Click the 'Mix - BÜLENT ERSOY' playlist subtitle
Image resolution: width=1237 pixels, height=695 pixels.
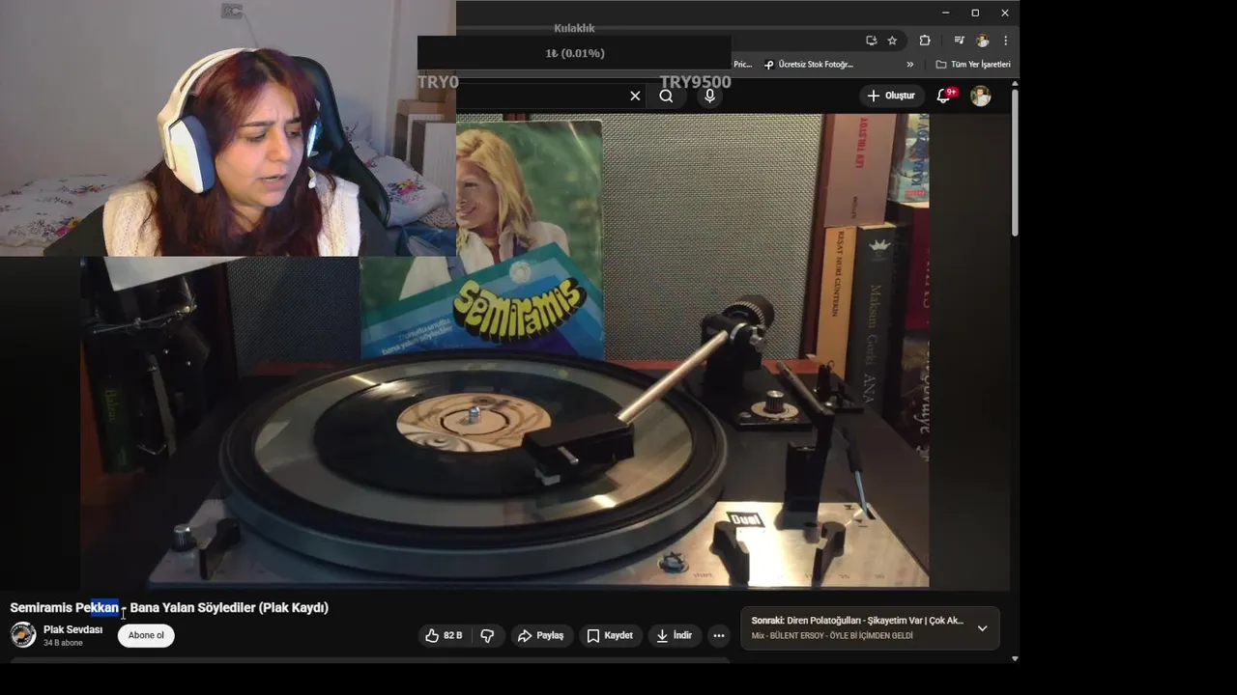(832, 635)
